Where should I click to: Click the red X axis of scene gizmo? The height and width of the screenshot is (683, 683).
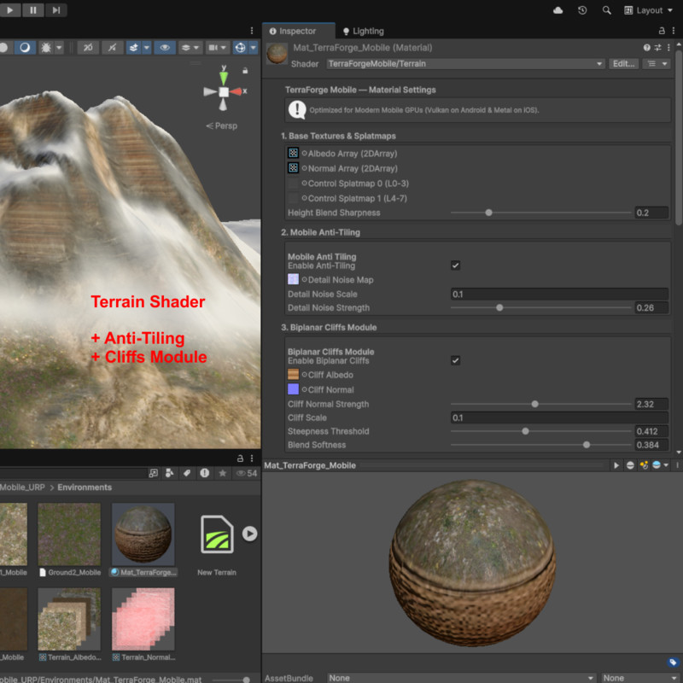pos(238,91)
